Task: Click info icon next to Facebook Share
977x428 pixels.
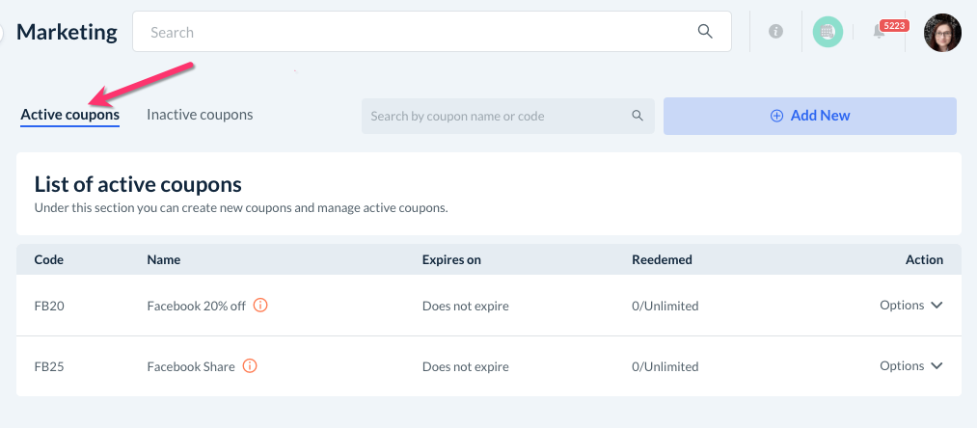Action: tap(250, 366)
